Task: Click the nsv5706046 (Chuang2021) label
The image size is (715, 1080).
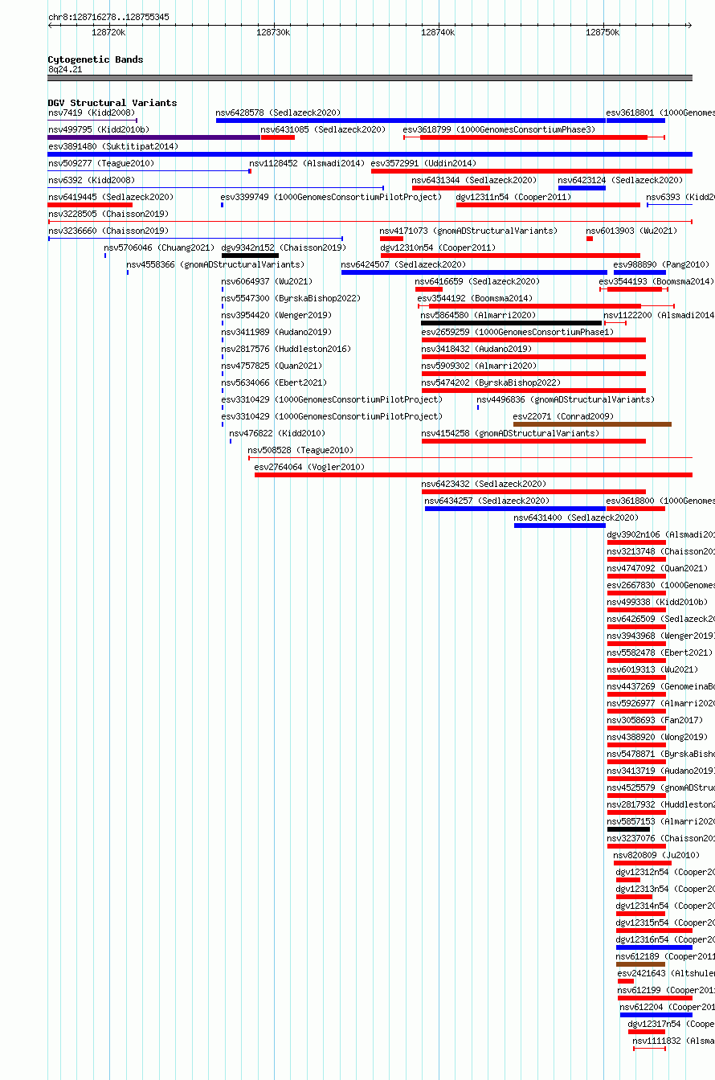Action: pos(160,247)
